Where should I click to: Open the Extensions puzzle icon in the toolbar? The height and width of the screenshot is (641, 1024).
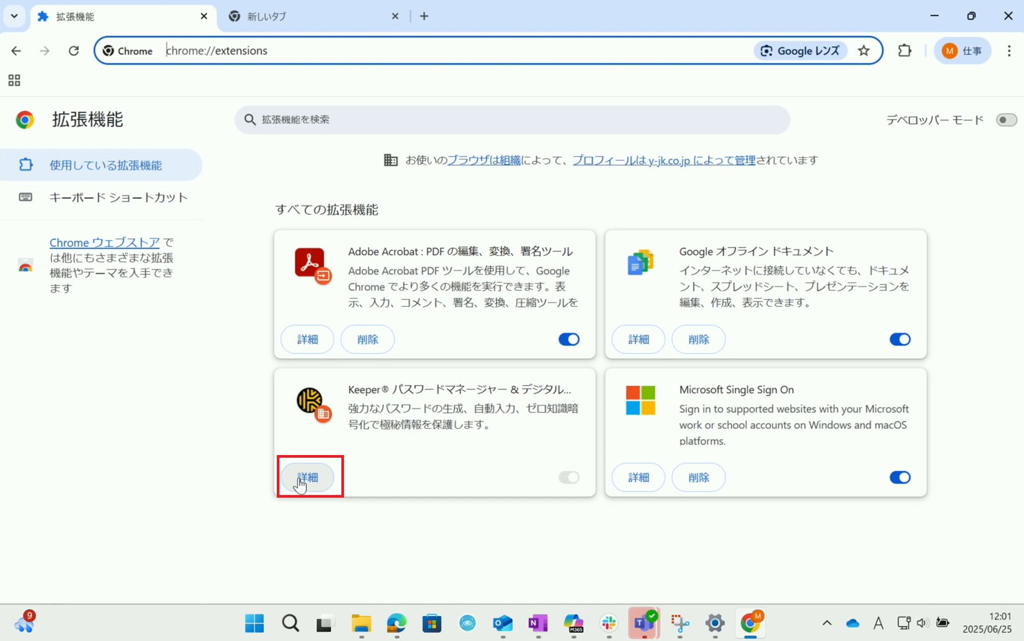[905, 51]
